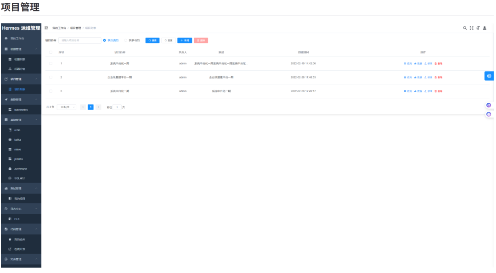The height and width of the screenshot is (273, 496).
Task: Open 在线开发 in the sidebar
Action: tap(21, 249)
